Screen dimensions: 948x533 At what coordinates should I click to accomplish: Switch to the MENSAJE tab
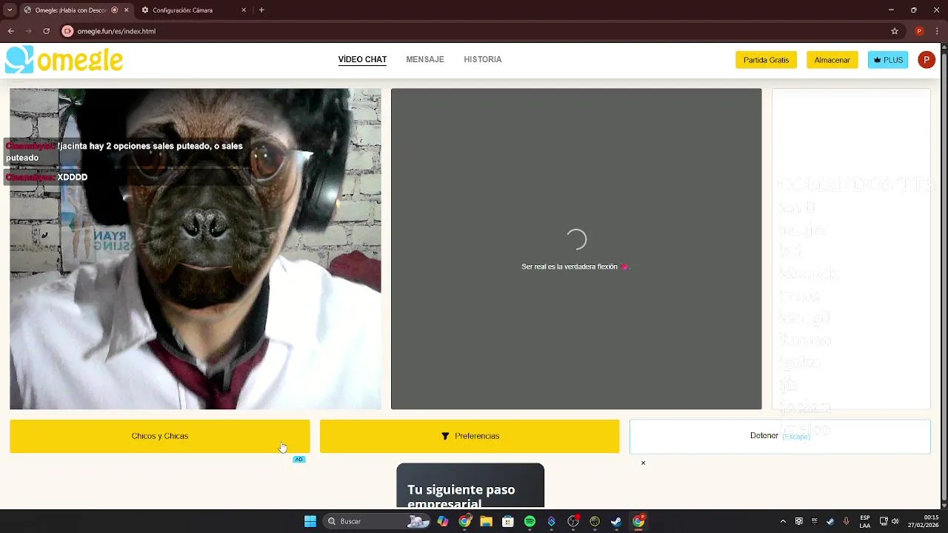[x=425, y=59]
